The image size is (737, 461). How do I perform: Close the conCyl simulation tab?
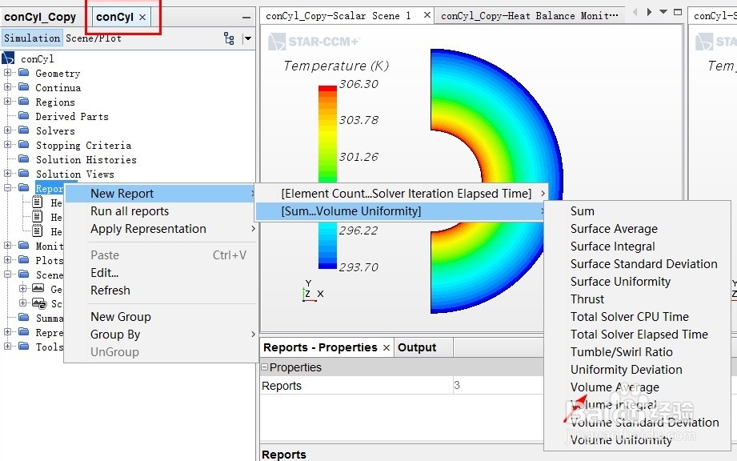point(142,18)
